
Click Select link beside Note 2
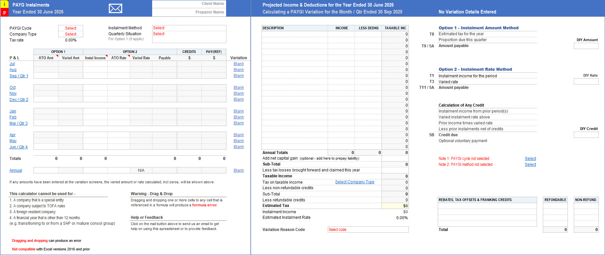[530, 165]
